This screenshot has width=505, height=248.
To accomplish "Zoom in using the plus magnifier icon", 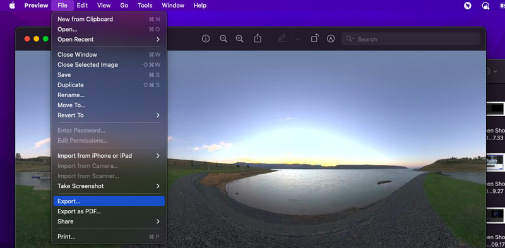I will coord(239,39).
